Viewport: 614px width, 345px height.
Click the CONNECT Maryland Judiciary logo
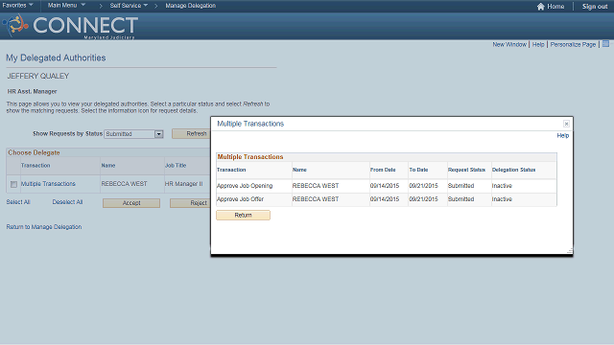coord(70,26)
